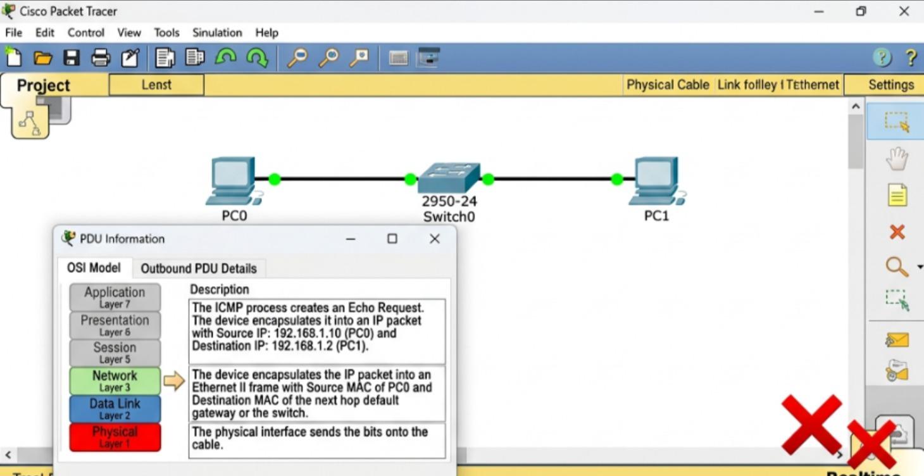Redo with the green right arrow
The height and width of the screenshot is (476, 924).
257,58
